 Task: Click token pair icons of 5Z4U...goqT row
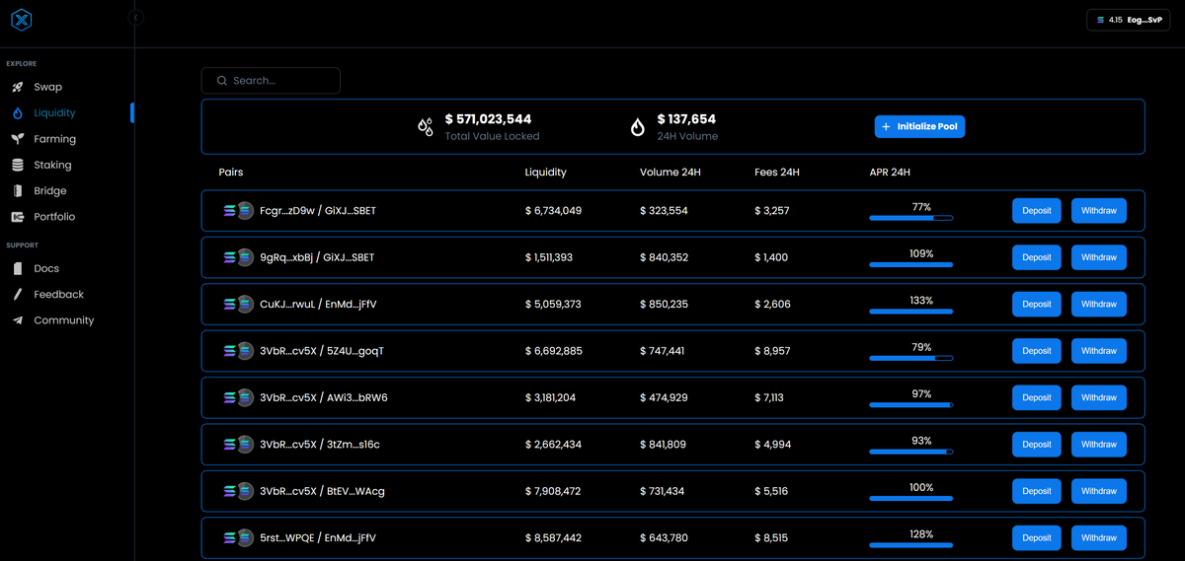[x=238, y=351]
